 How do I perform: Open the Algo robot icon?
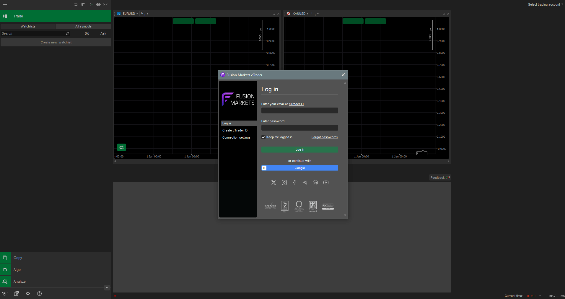[x=5, y=270]
